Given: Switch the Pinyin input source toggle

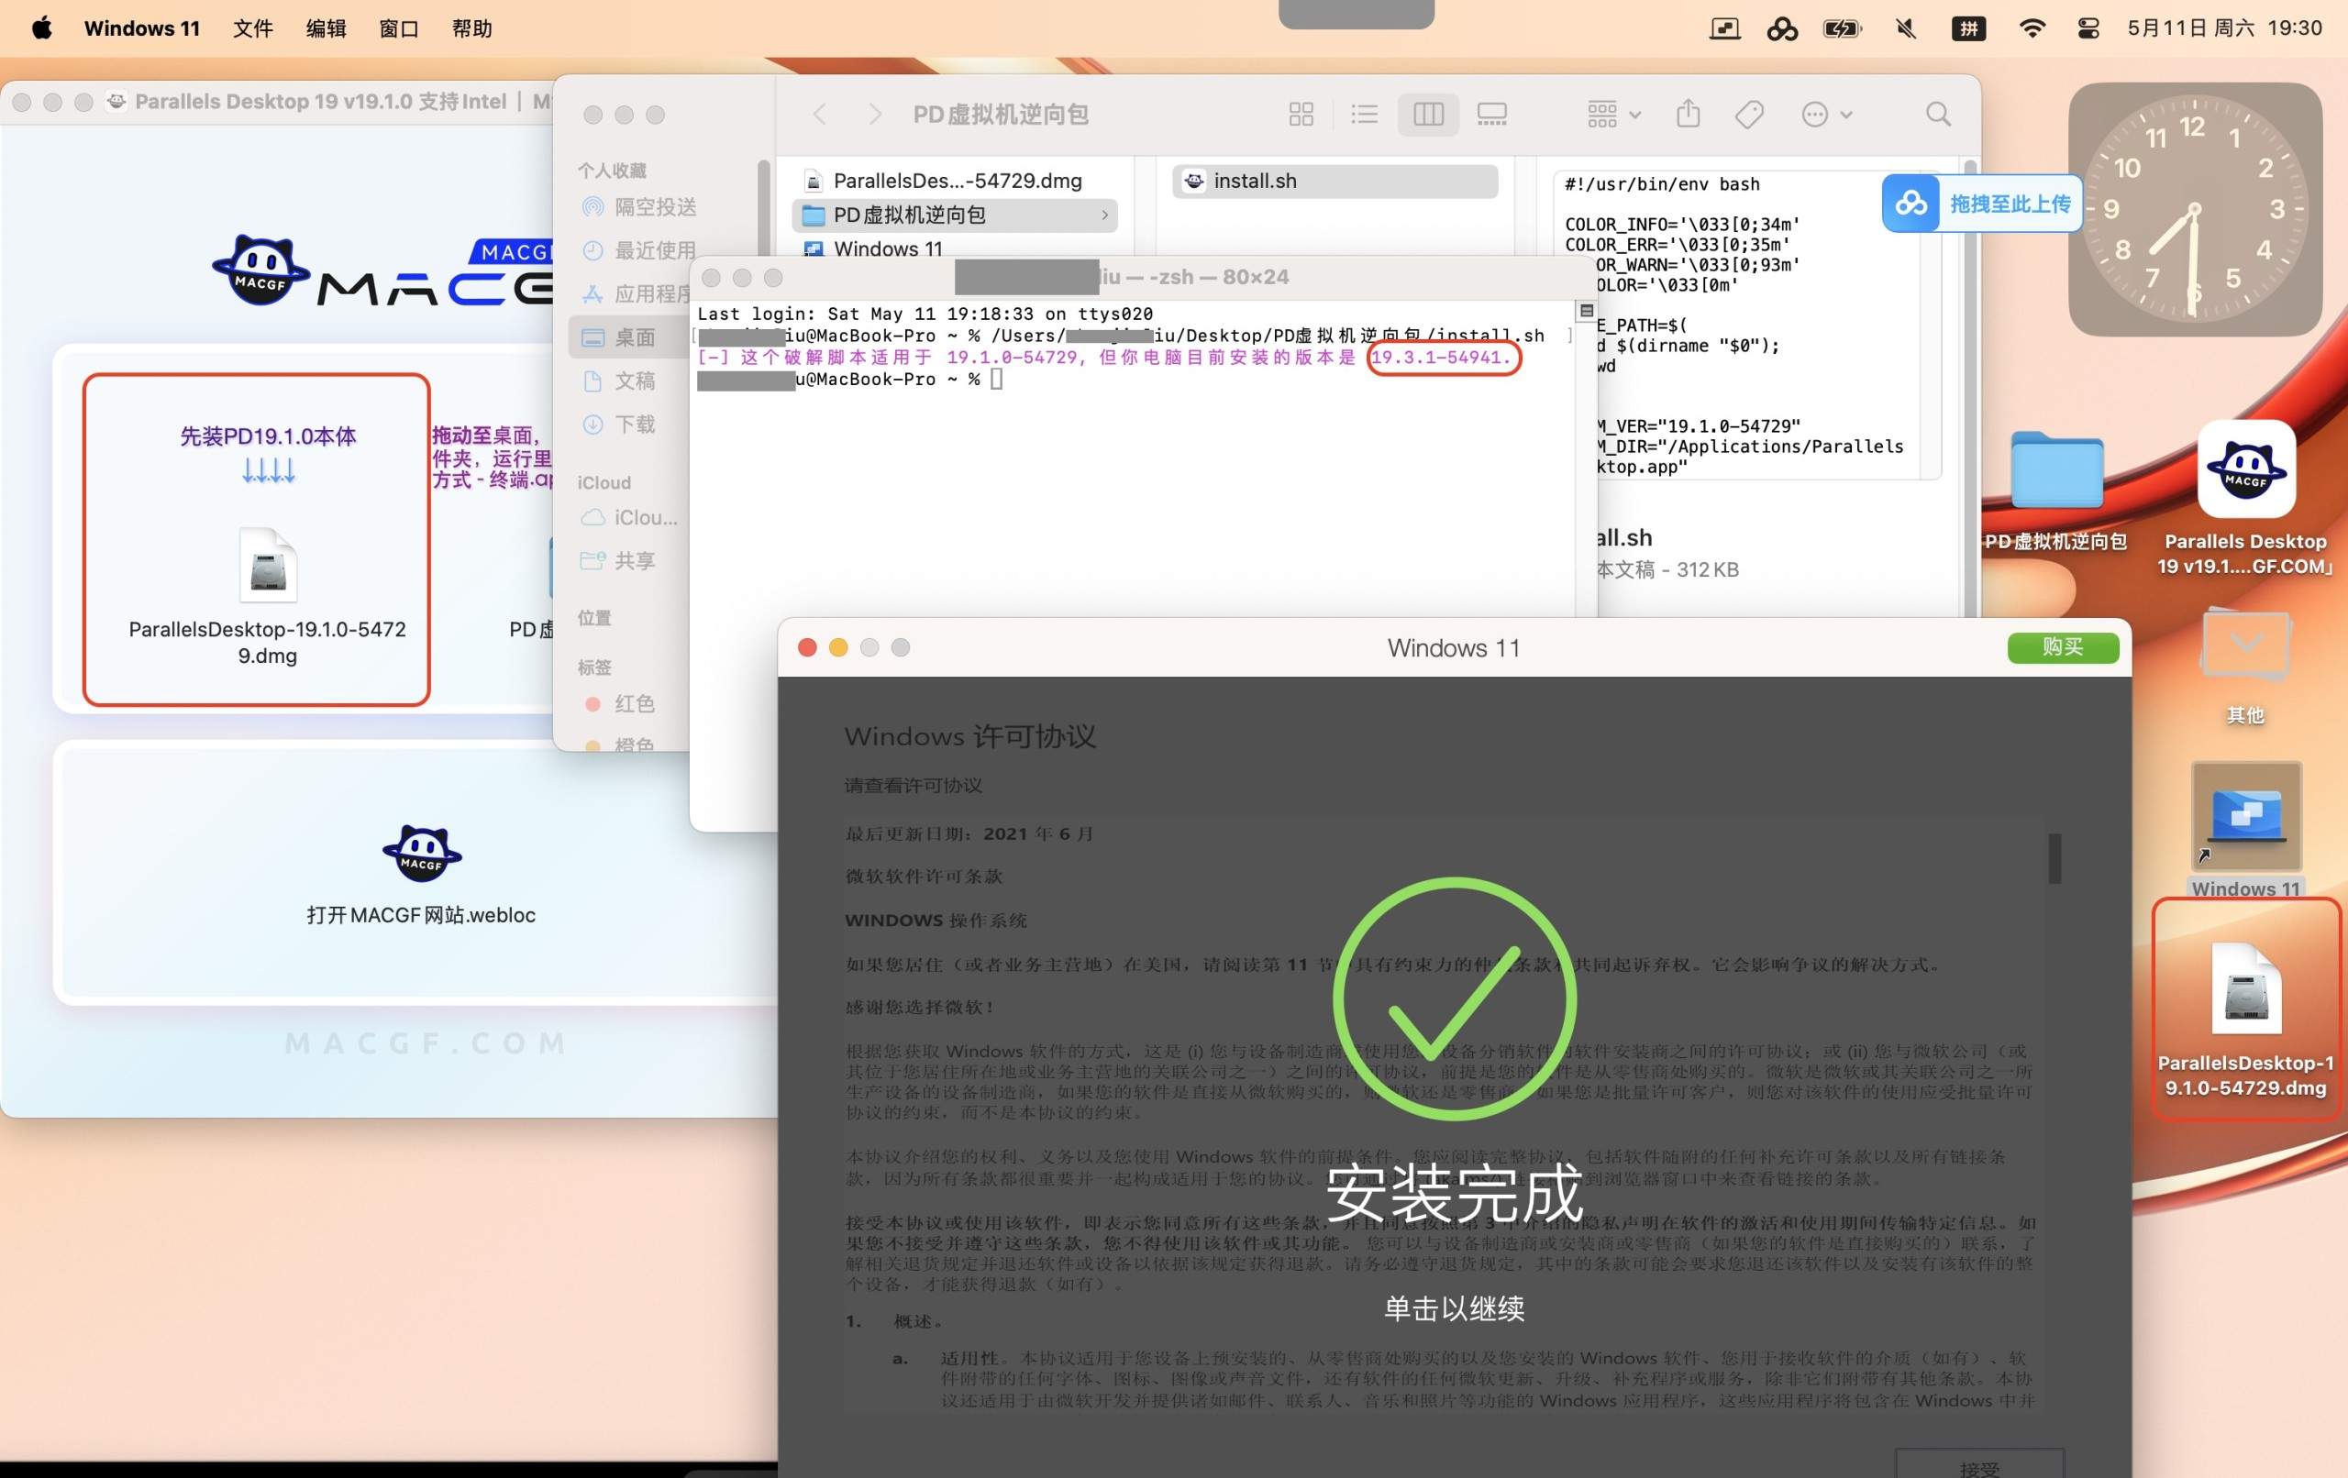Looking at the screenshot, I should click(x=1968, y=28).
